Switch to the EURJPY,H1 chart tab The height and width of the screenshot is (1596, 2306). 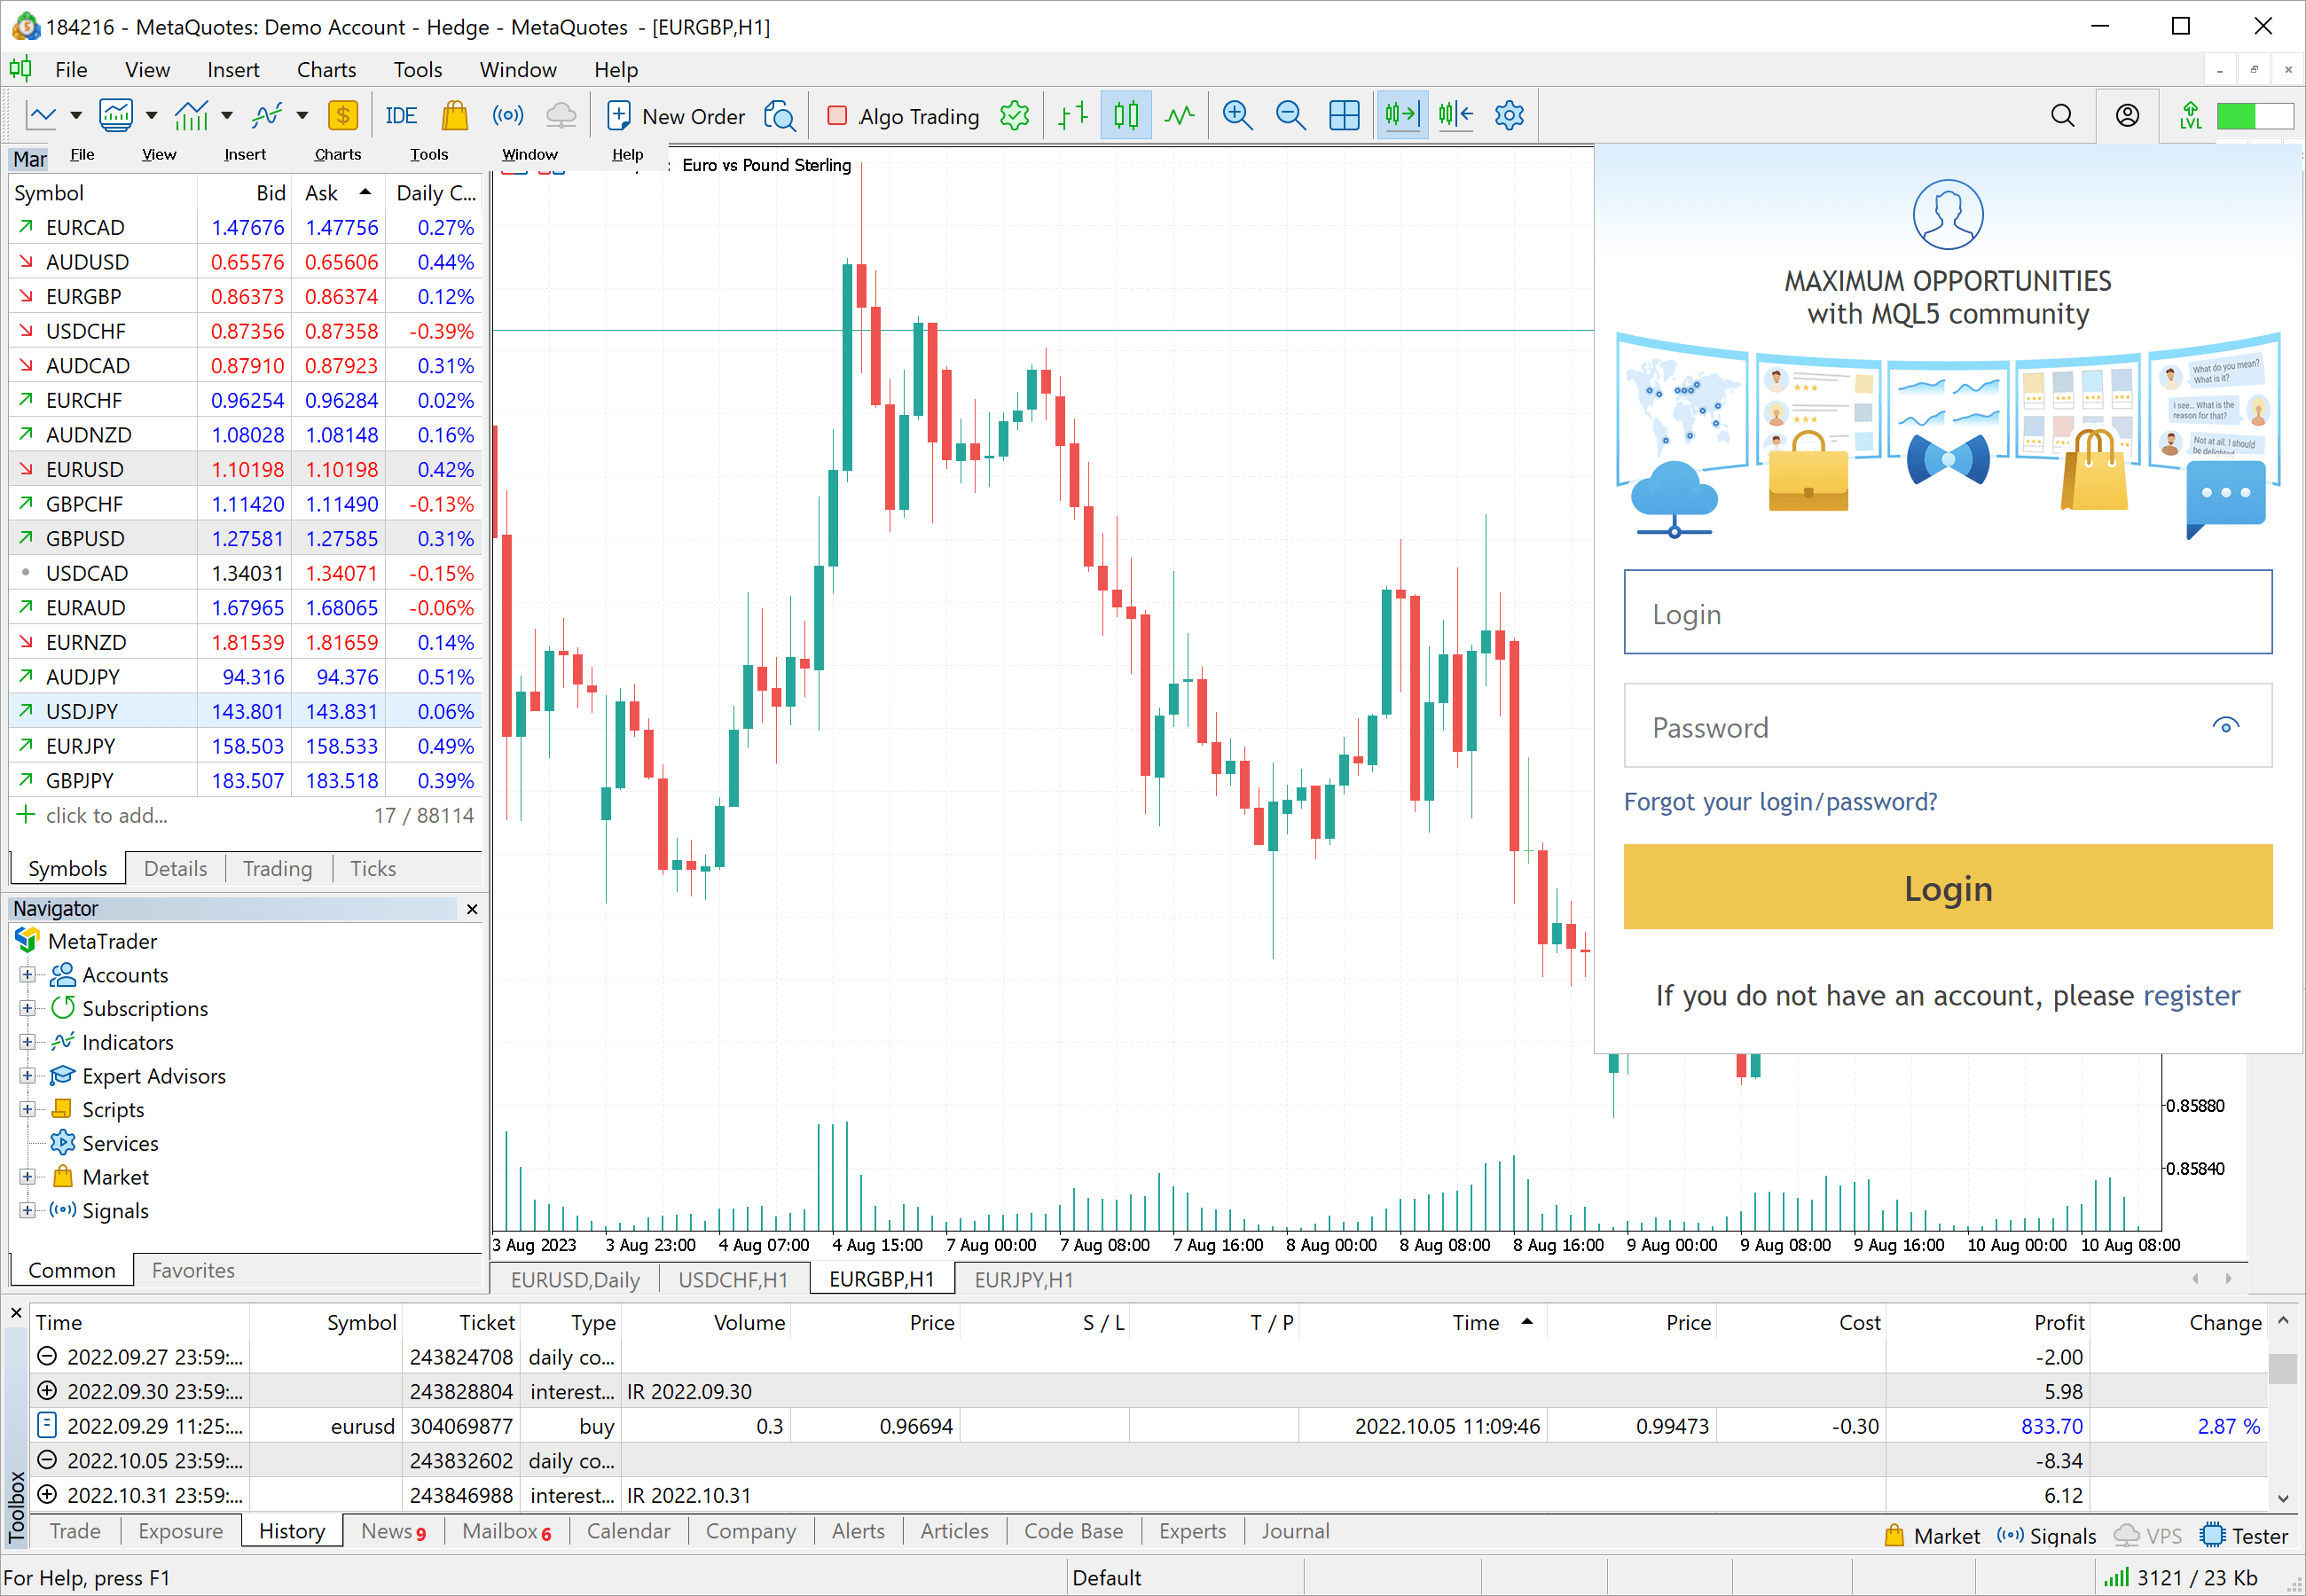[x=1024, y=1280]
